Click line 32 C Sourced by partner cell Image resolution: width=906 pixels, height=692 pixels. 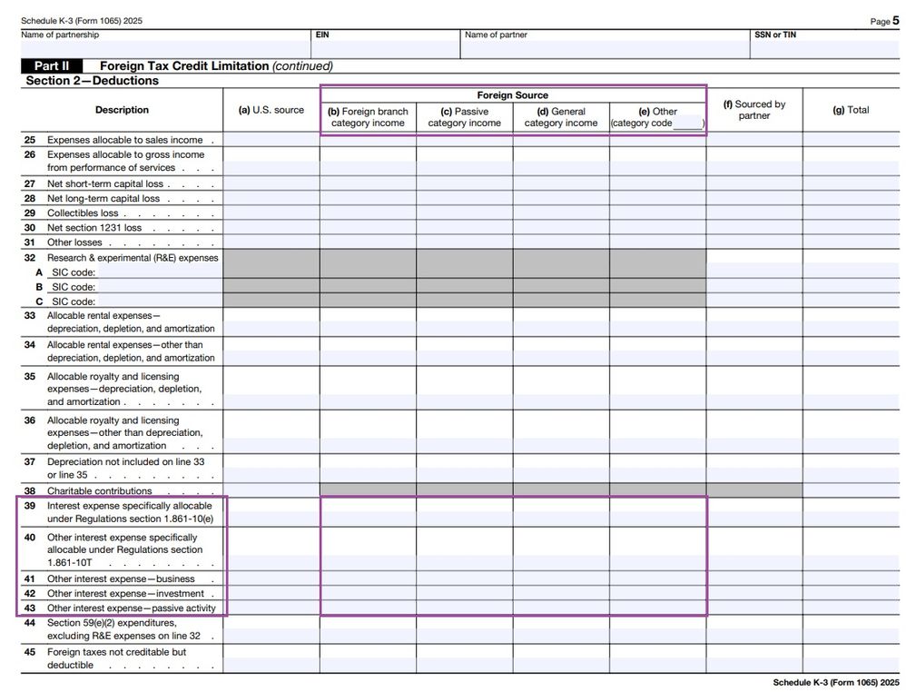tap(753, 302)
